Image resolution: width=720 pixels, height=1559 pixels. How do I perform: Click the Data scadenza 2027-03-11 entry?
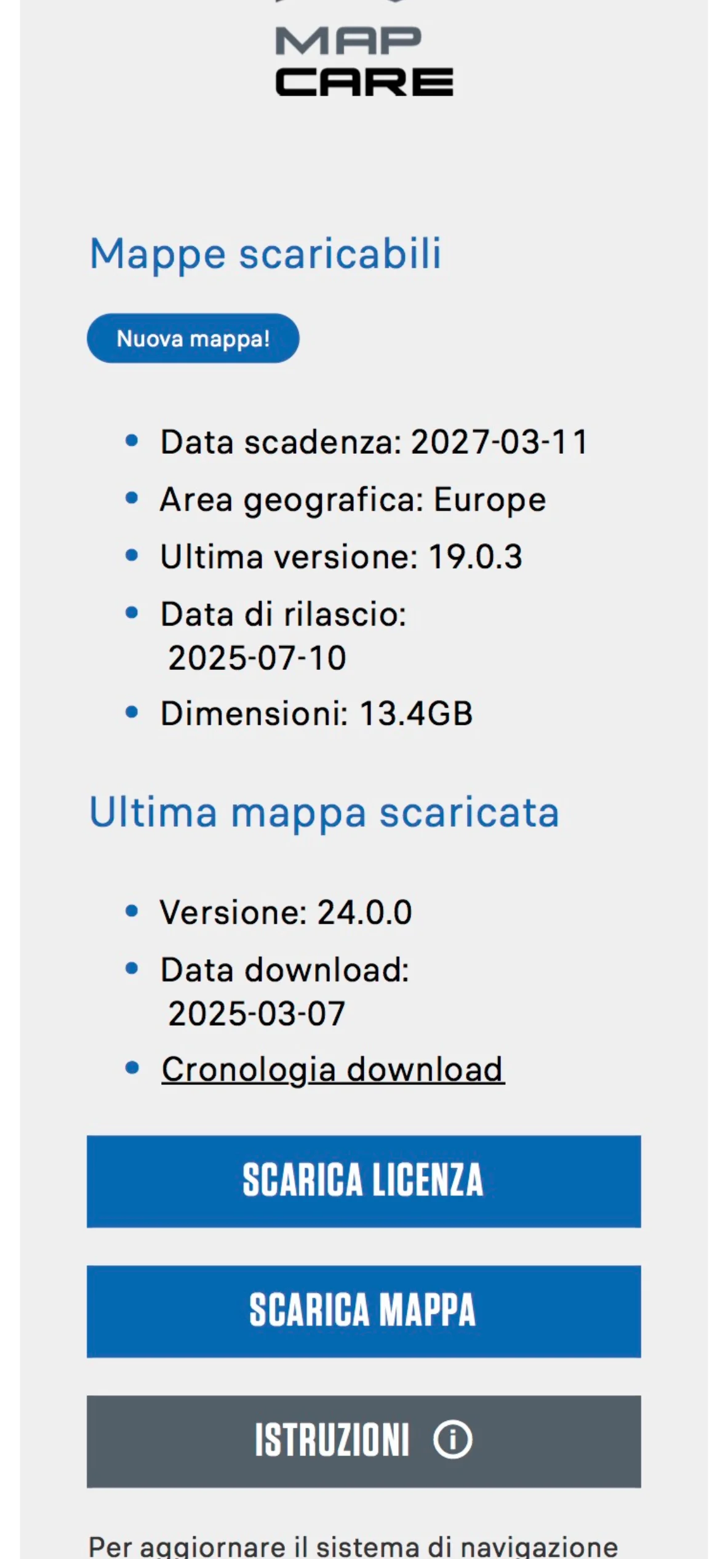pyautogui.click(x=374, y=442)
